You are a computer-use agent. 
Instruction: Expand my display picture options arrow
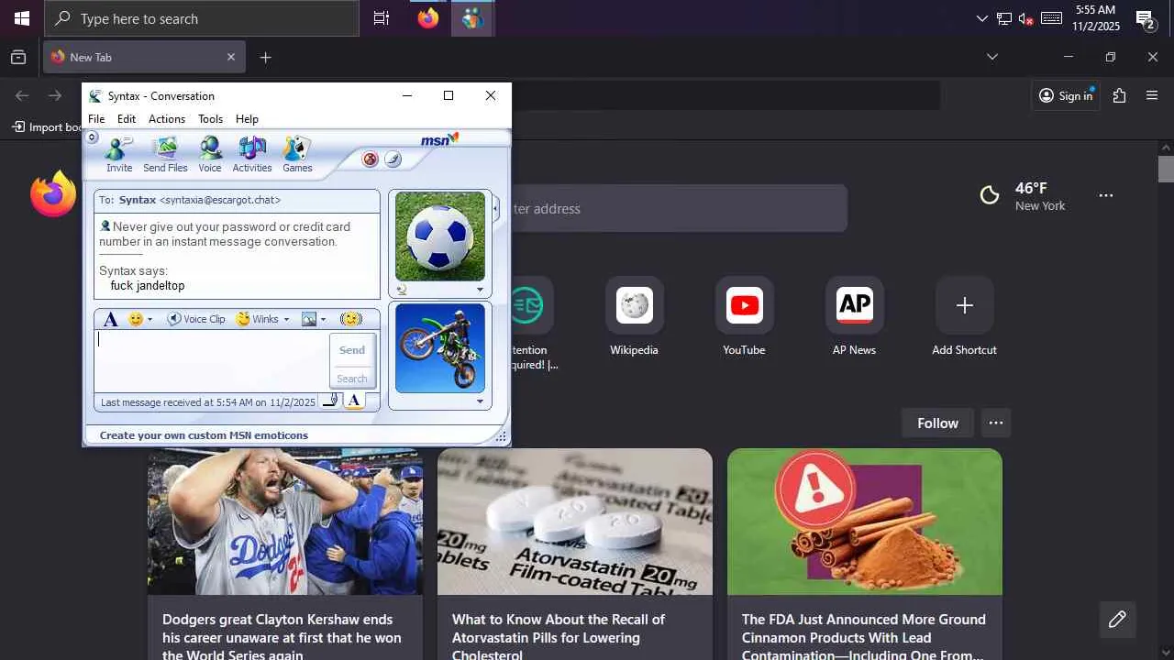point(480,401)
